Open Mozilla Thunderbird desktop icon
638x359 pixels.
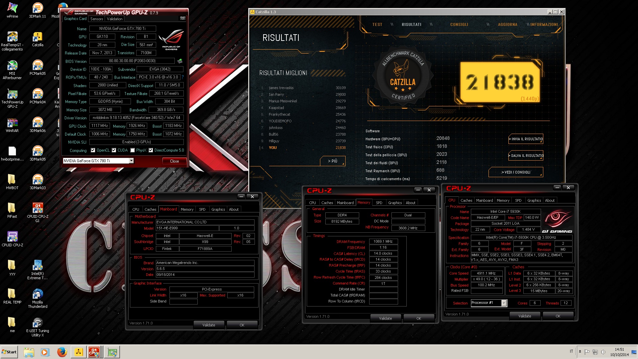(38, 298)
